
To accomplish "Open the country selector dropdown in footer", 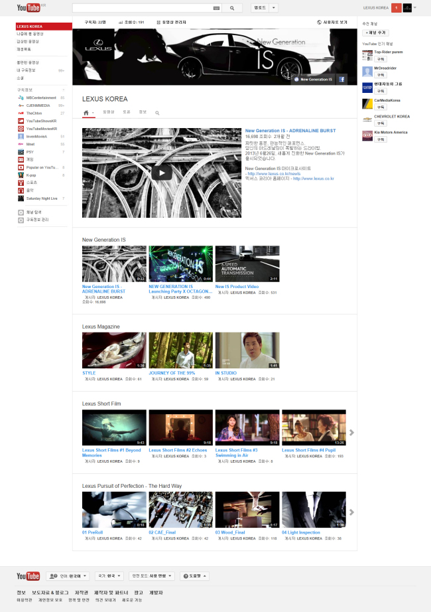I will point(109,575).
